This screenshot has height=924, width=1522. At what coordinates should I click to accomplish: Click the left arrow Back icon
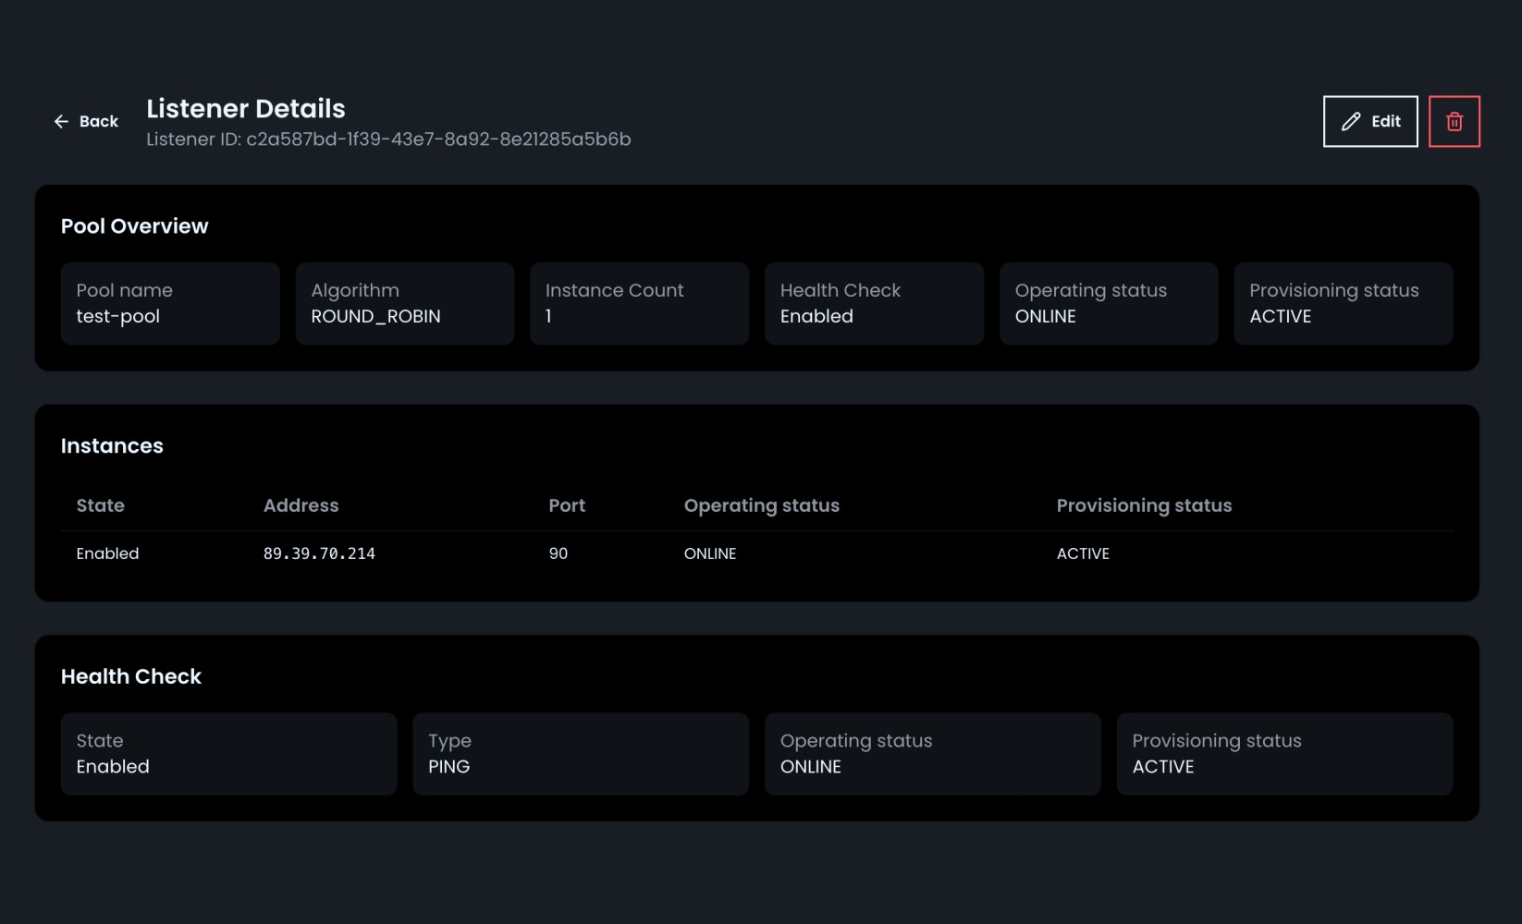point(61,121)
